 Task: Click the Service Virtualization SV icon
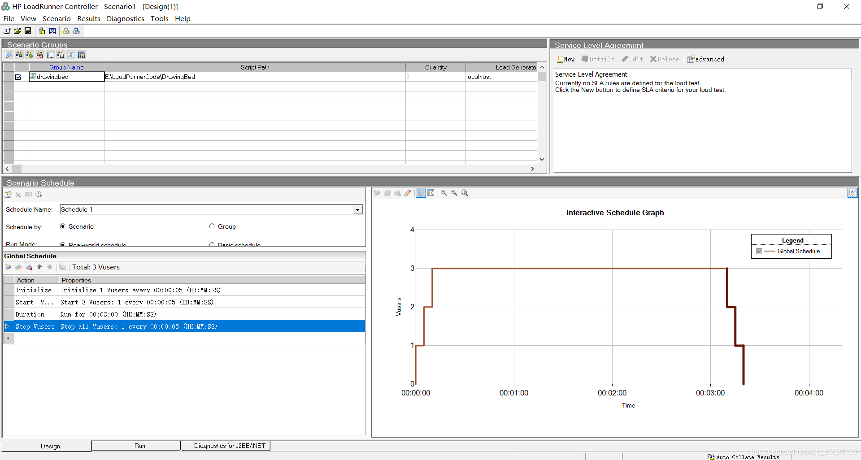click(x=81, y=55)
